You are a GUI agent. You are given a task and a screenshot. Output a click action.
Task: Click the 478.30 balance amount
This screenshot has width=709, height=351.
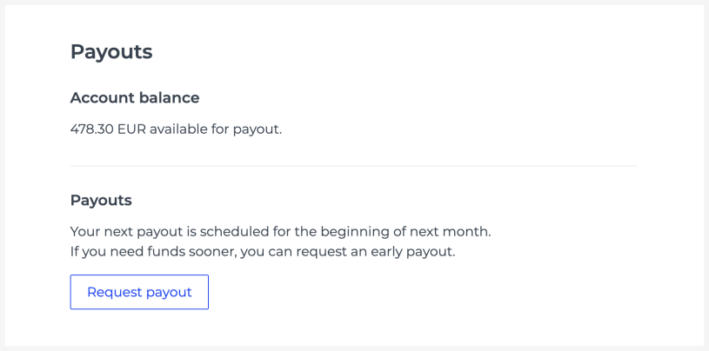(x=91, y=129)
